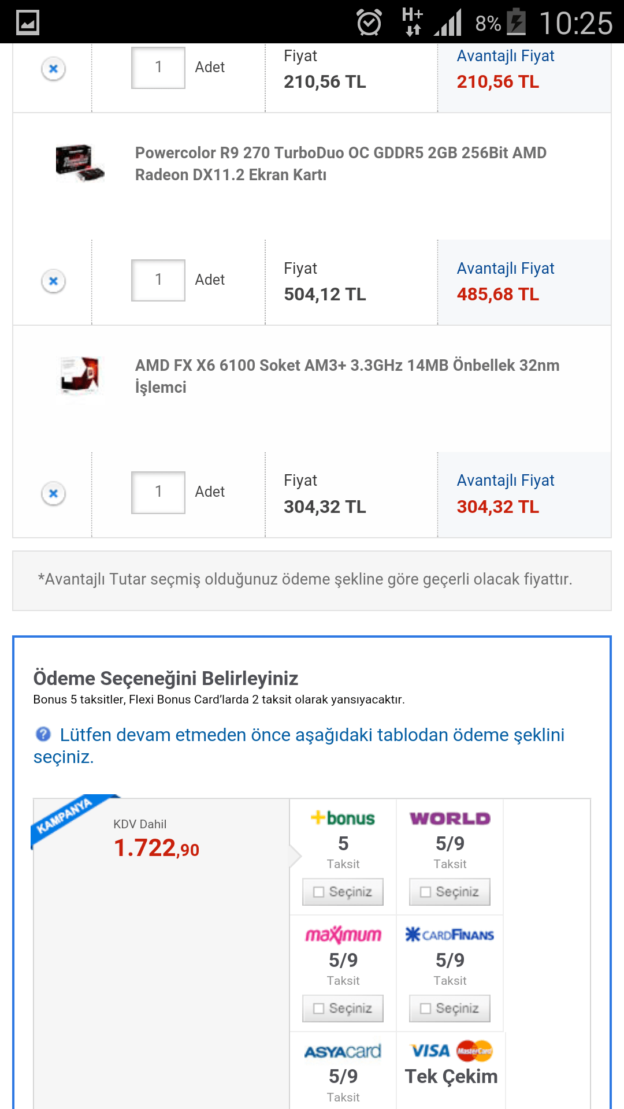Click the VISA logo under Tek Çekim
624x1109 pixels.
(x=430, y=1051)
